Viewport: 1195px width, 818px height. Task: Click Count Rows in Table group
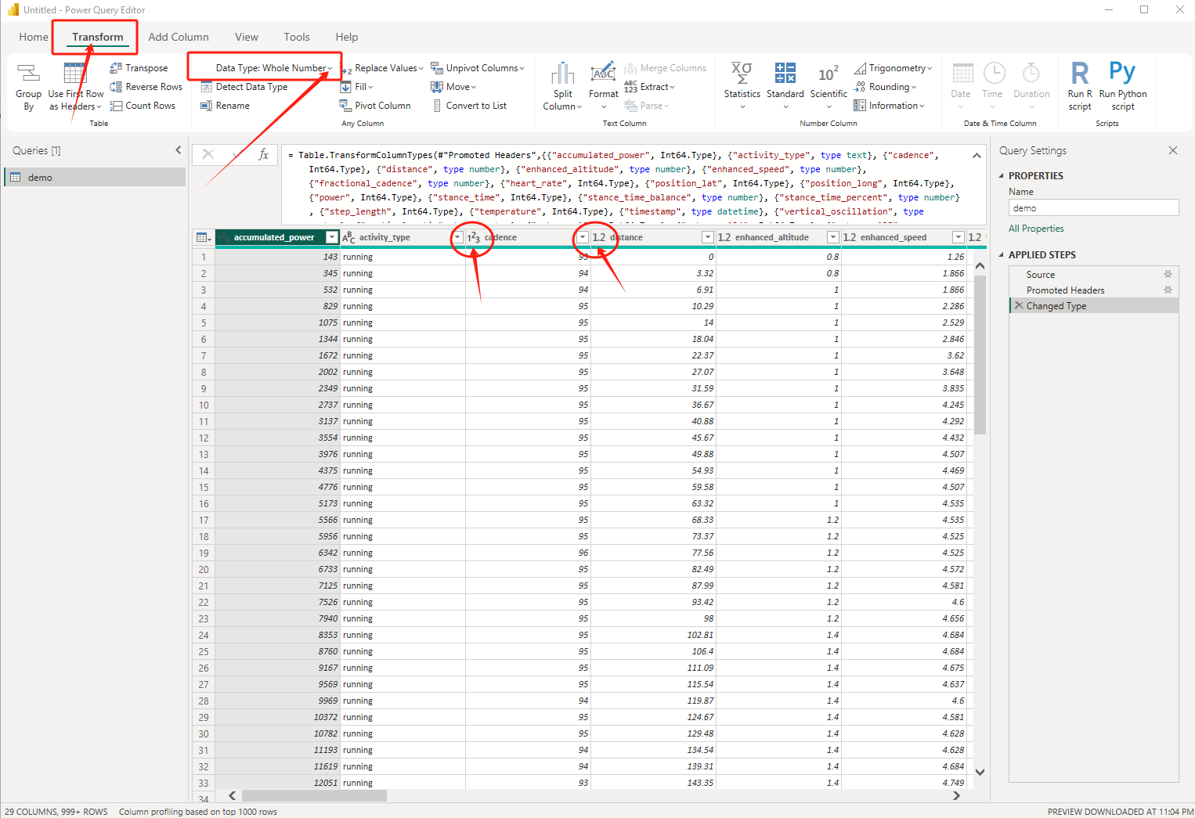click(x=143, y=106)
